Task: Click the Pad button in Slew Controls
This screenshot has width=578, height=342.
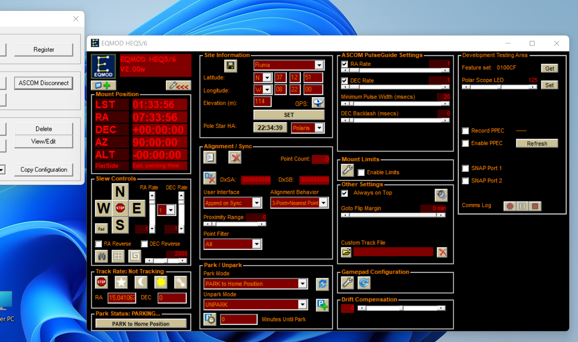Action: coord(101,229)
